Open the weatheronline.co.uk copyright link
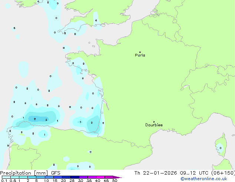The height and width of the screenshot is (182, 235). click(203, 179)
